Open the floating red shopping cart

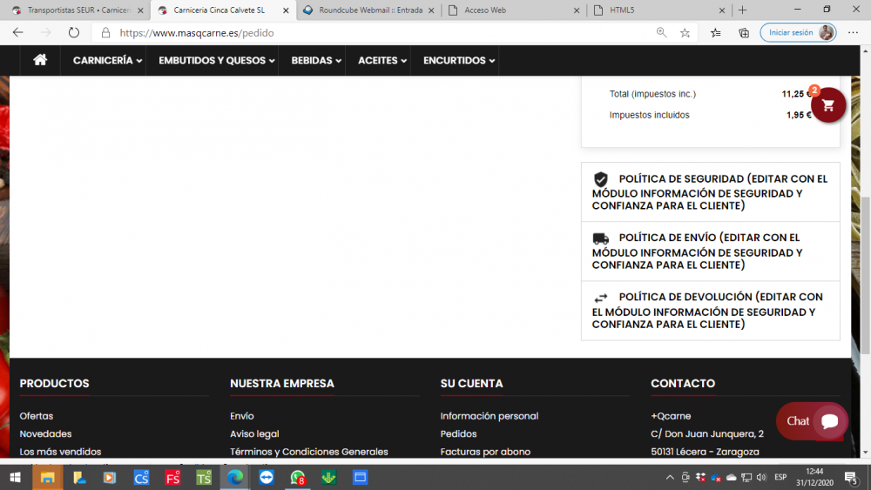[827, 105]
